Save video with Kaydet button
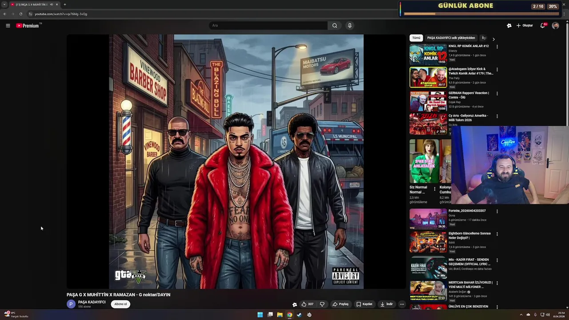This screenshot has width=569, height=320. [364, 304]
